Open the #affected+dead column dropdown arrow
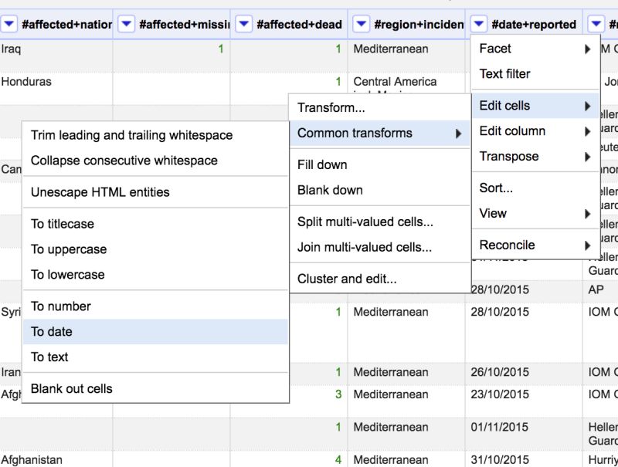This screenshot has height=467, width=618. point(243,24)
